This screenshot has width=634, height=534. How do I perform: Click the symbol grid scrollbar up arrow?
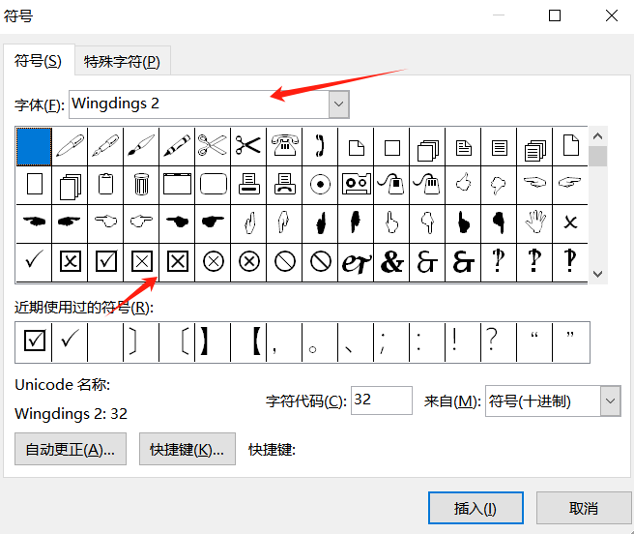click(597, 136)
